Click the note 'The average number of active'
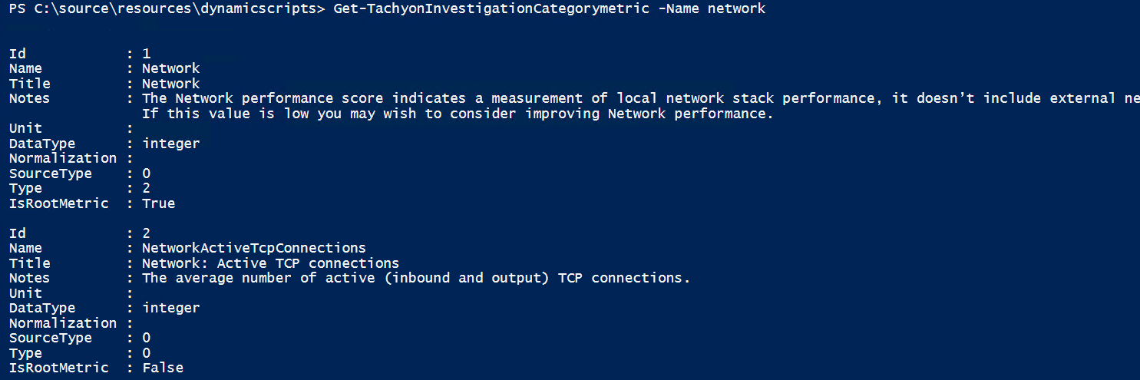This screenshot has width=1140, height=380. coord(416,278)
